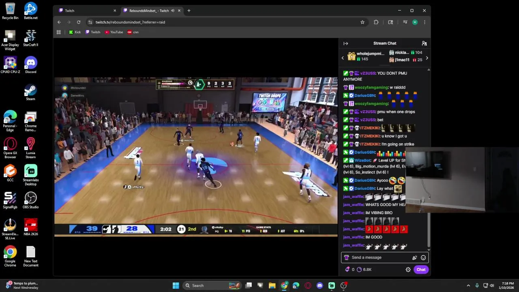Screen dimensions: 519x292
Task: Send message with the Chat button
Action: tap(421, 270)
